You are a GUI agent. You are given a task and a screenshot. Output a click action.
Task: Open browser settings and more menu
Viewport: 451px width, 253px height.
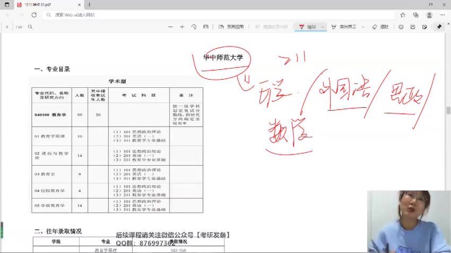[x=443, y=15]
